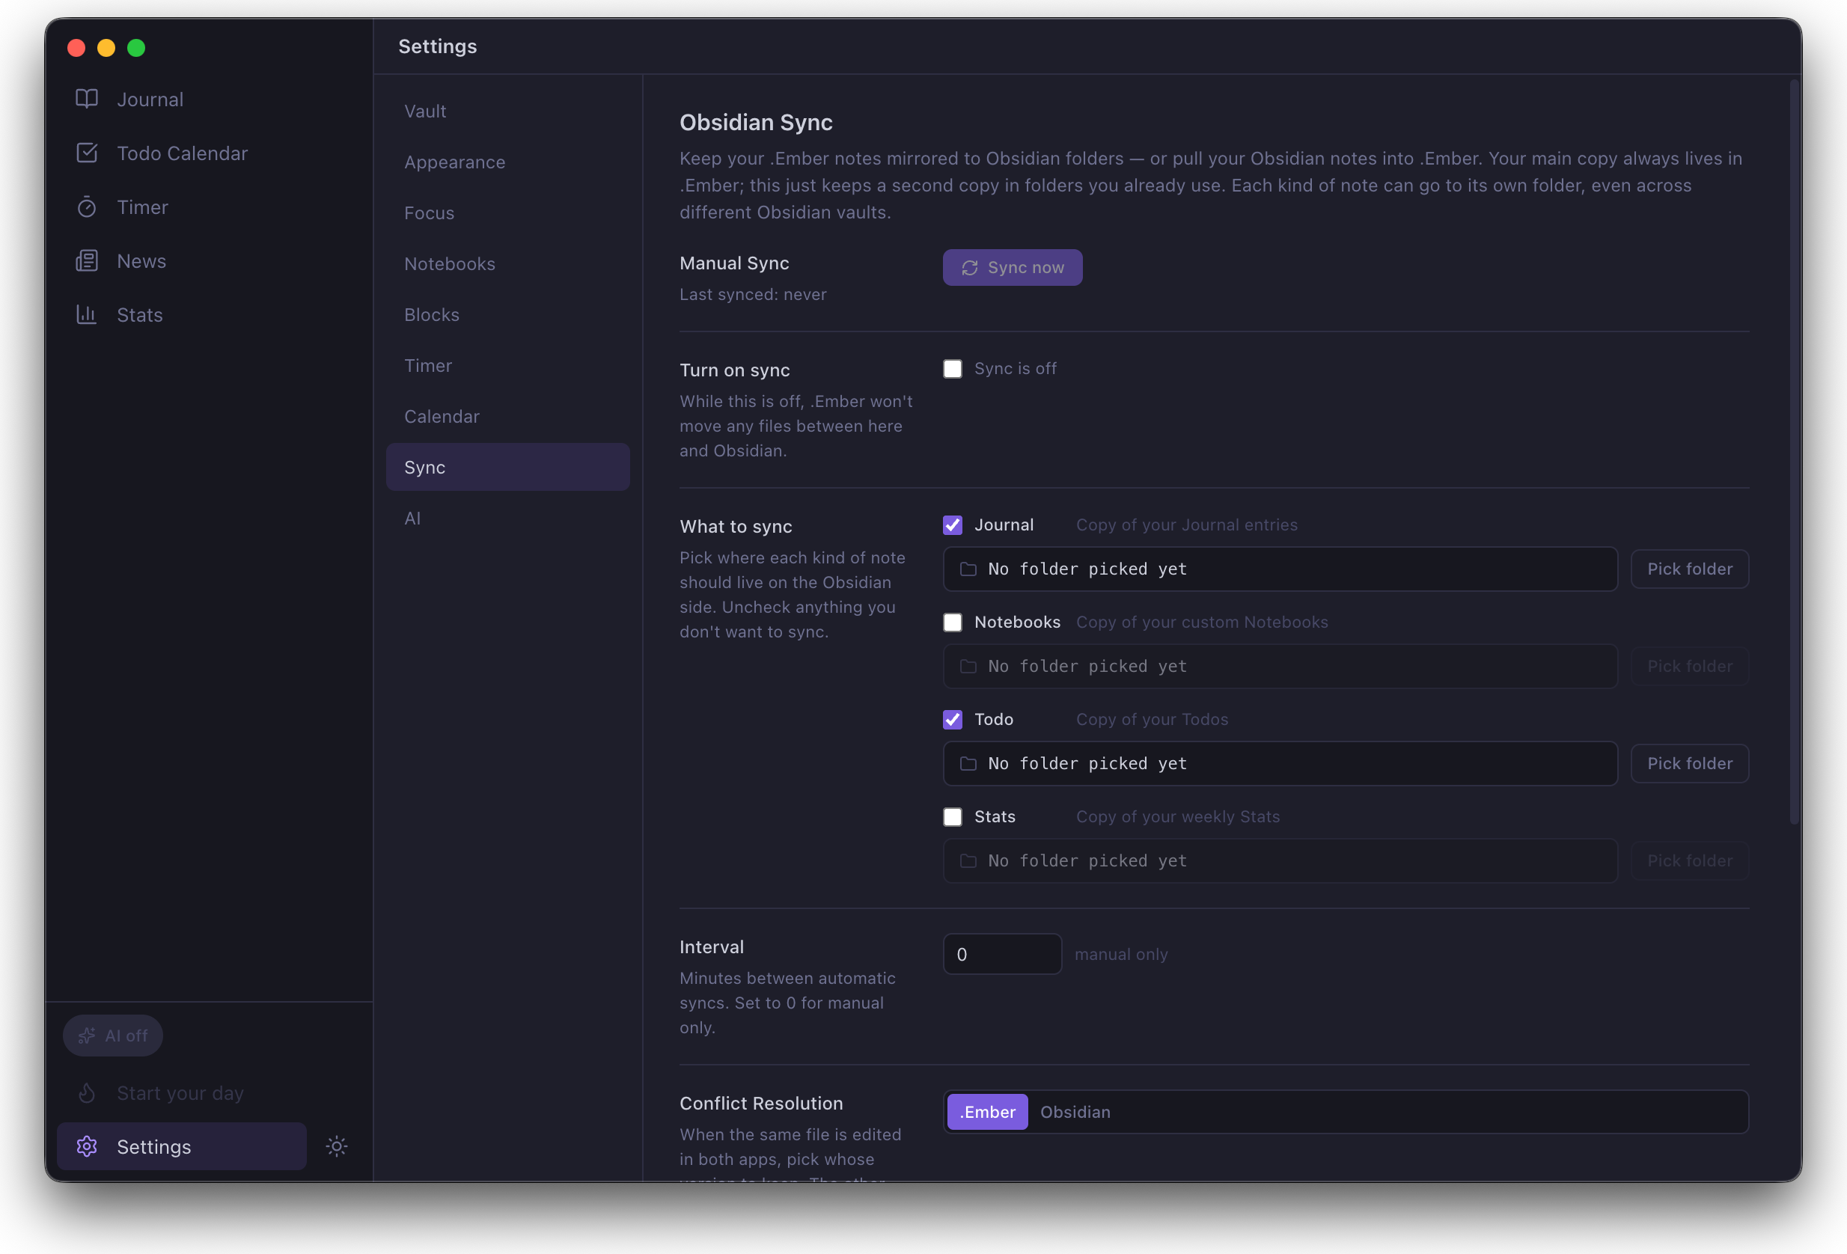Viewport: 1847px width, 1254px height.
Task: Click the Obsidian Sync heading
Action: 756,123
